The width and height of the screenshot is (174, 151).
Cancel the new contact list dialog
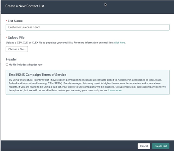point(144,146)
